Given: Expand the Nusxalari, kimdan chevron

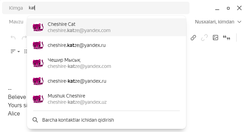Looking at the screenshot, I should click(x=239, y=22).
